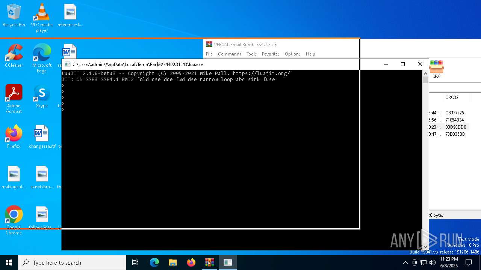The width and height of the screenshot is (481, 270).
Task: Open the Favorites menu in WinRAR
Action: click(x=271, y=54)
